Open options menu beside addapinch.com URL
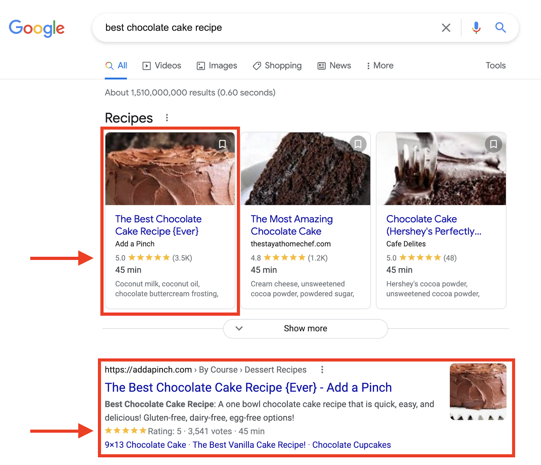 point(322,370)
